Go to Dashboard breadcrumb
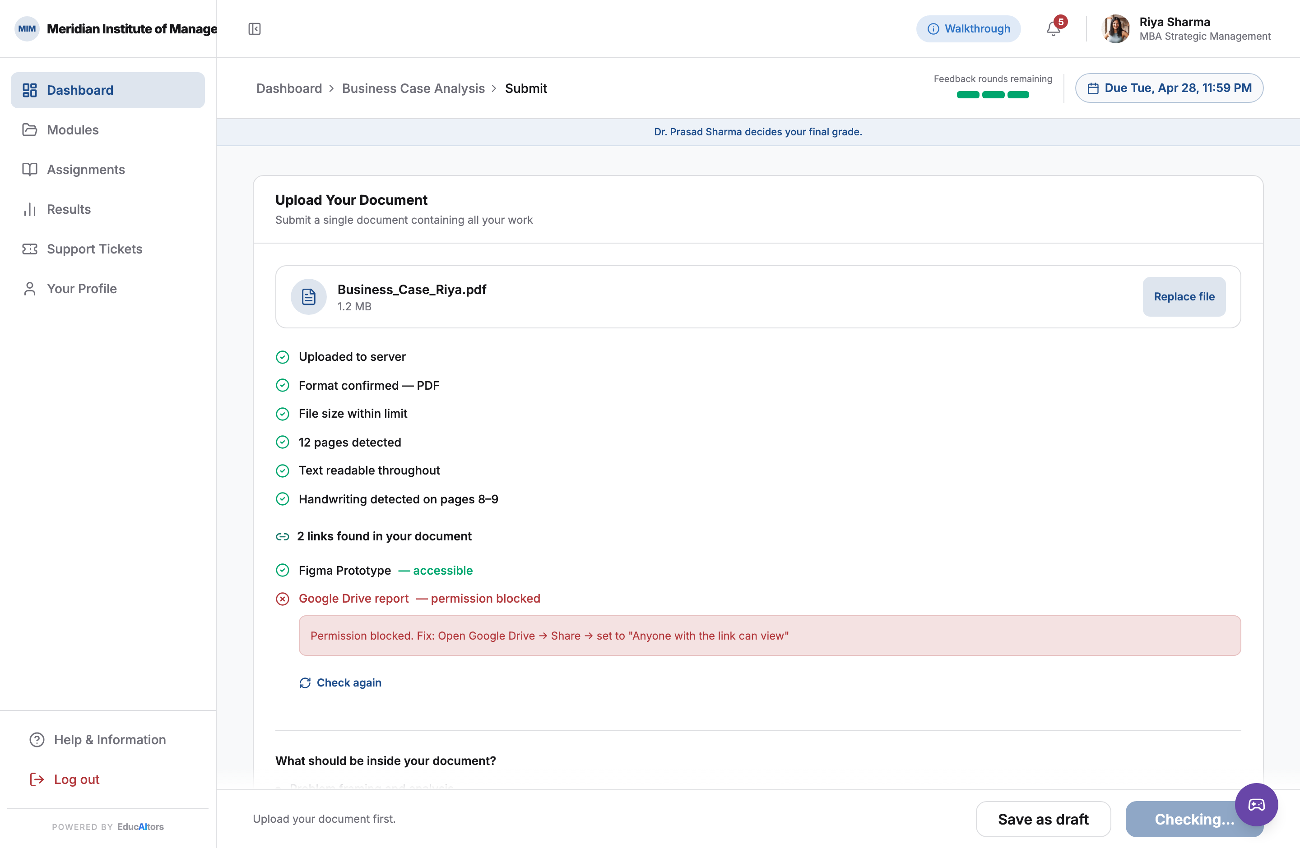This screenshot has width=1300, height=848. pos(289,88)
